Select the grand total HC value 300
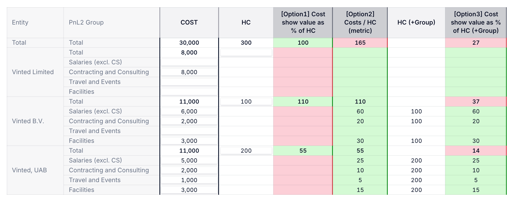Viewport: 513px width, 202px height. [x=246, y=43]
